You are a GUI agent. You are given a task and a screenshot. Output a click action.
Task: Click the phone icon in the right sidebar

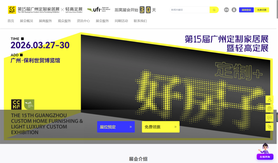tap(269, 127)
